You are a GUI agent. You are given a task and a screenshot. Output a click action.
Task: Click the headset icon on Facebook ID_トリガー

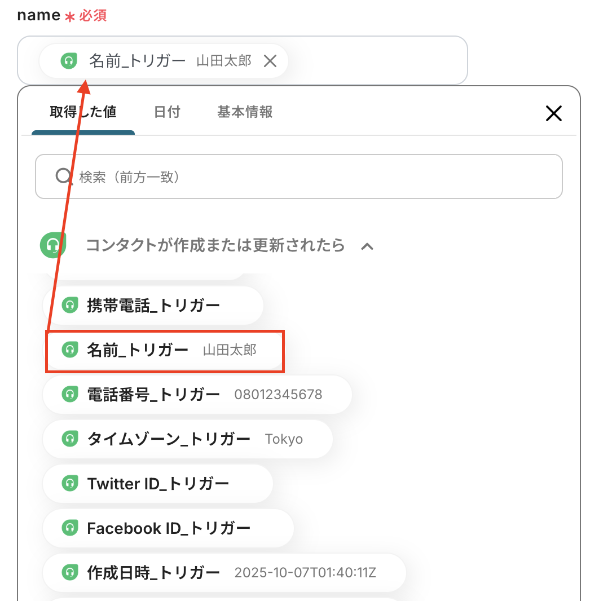pyautogui.click(x=69, y=528)
